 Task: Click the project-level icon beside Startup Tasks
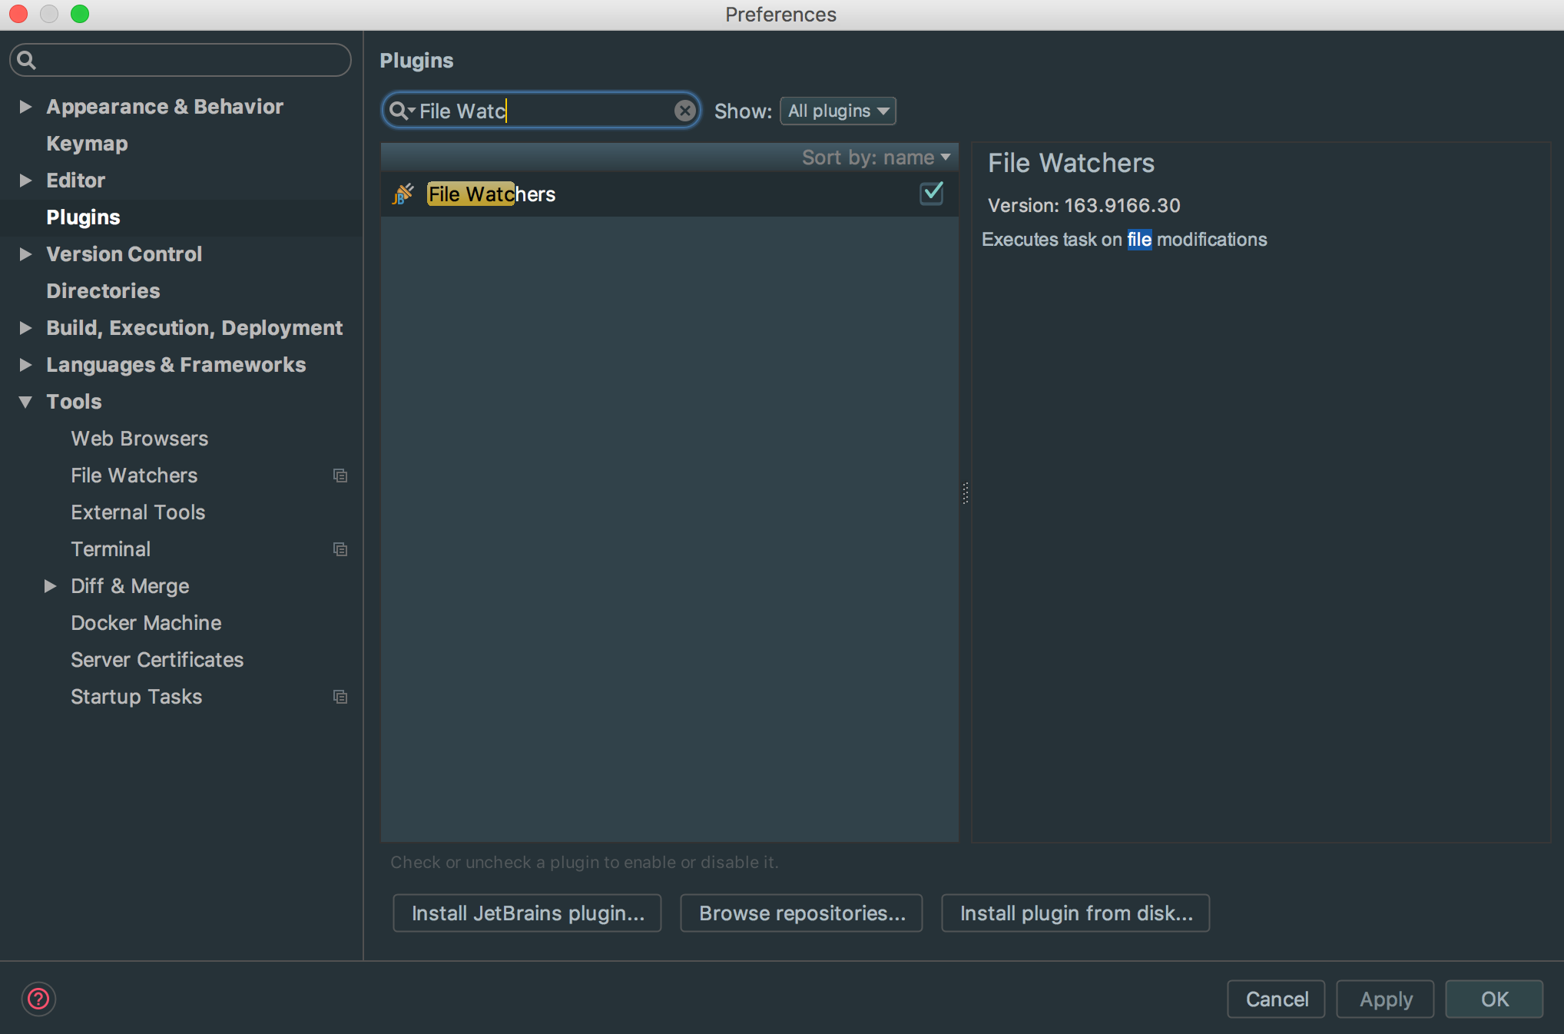[x=340, y=697]
